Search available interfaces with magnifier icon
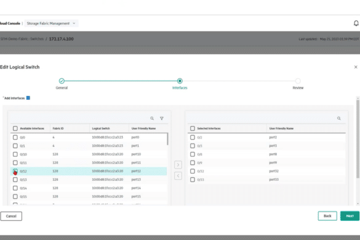This screenshot has width=360, height=240. coord(152,118)
